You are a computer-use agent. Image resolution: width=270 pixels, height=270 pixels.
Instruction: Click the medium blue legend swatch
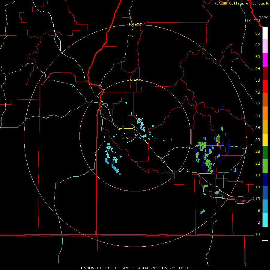(265, 193)
